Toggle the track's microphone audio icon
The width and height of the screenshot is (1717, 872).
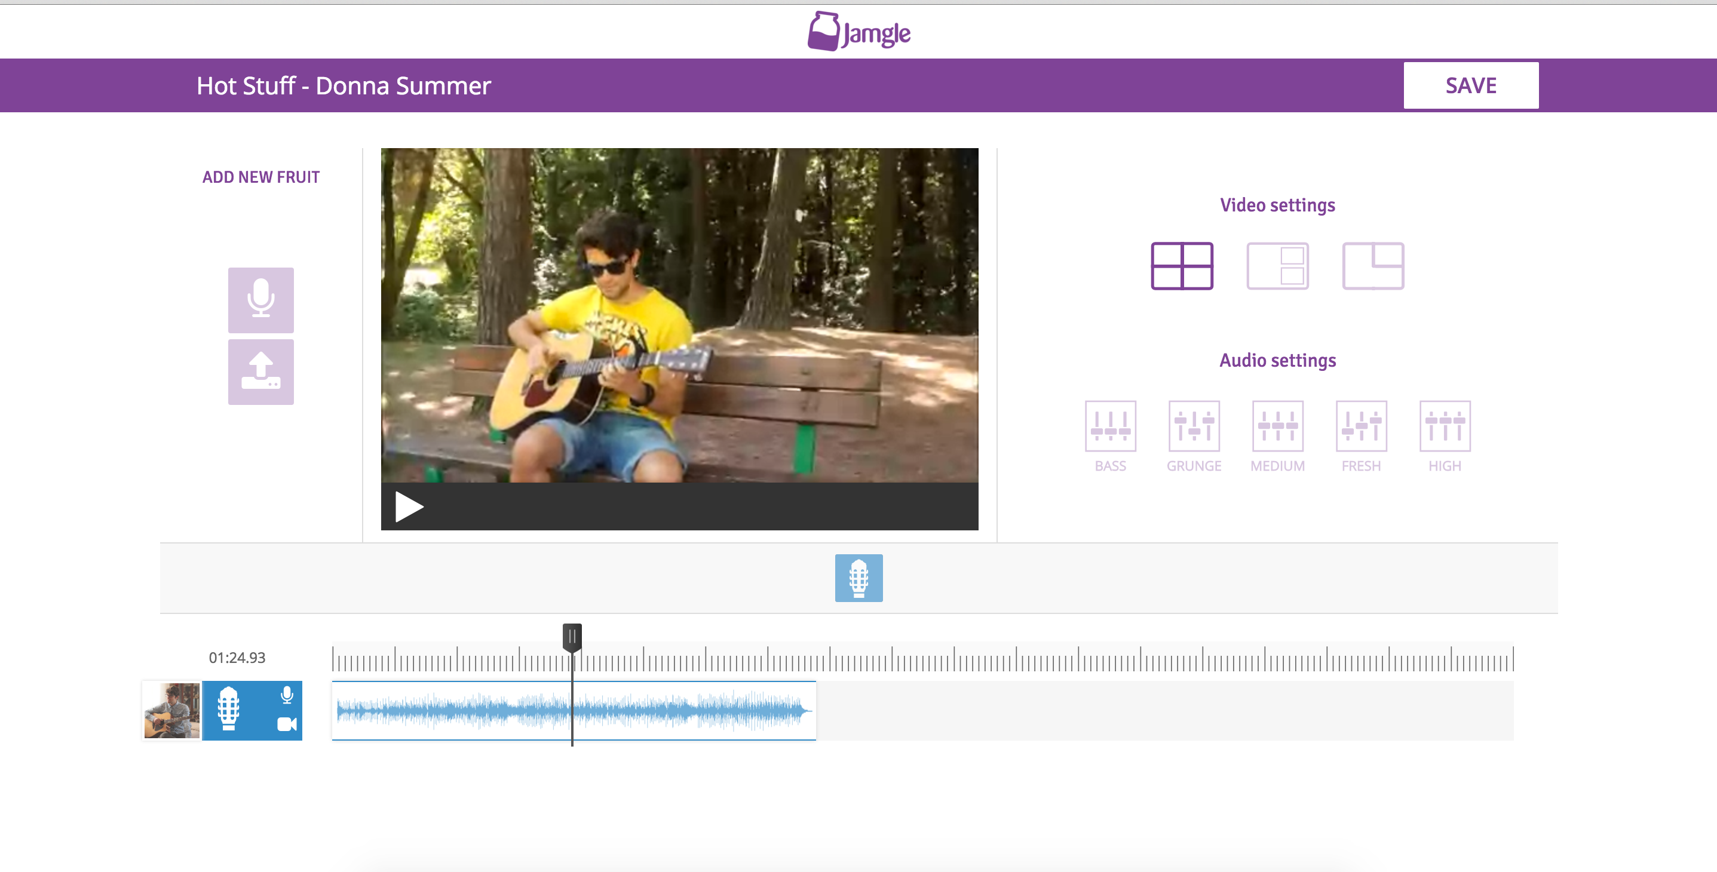coord(287,695)
